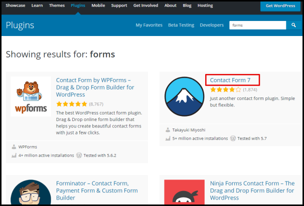Screen dimensions: 304x206
Task: Click the Plugins page heading
Action: 20,25
